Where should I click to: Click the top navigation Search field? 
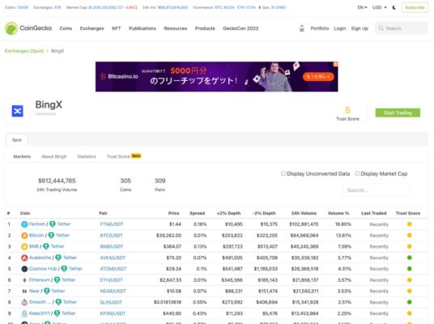[x=402, y=28]
